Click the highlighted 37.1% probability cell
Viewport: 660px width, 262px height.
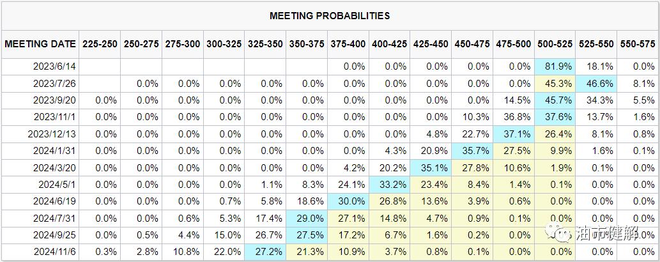[x=513, y=134]
